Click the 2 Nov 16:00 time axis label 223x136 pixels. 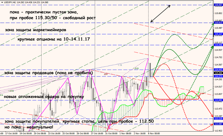tap(140, 134)
